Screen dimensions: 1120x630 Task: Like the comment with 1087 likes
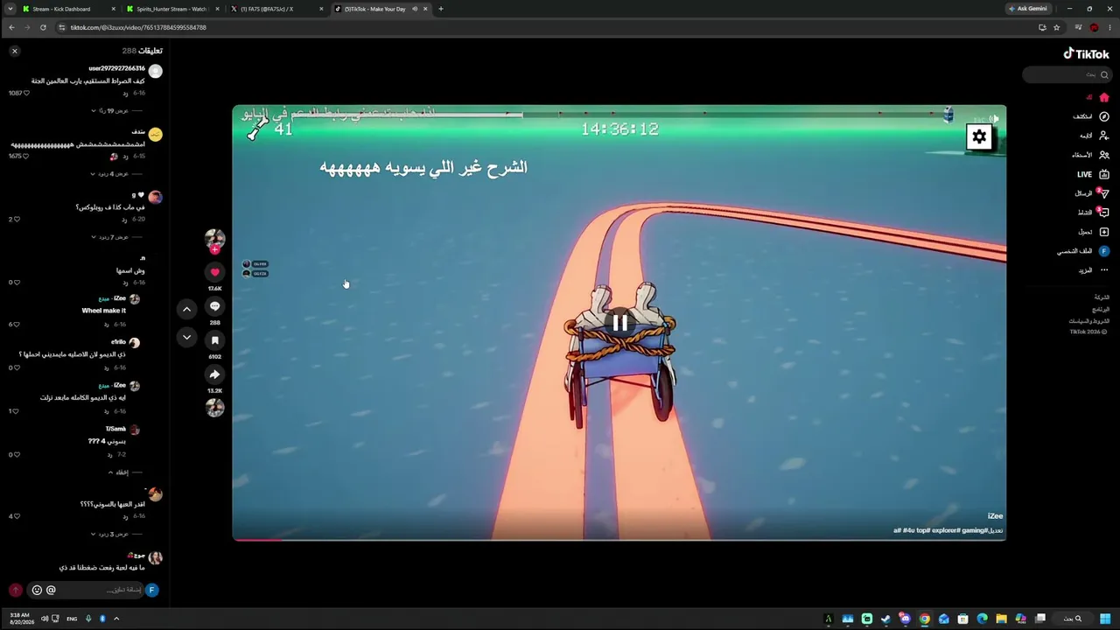(x=26, y=93)
